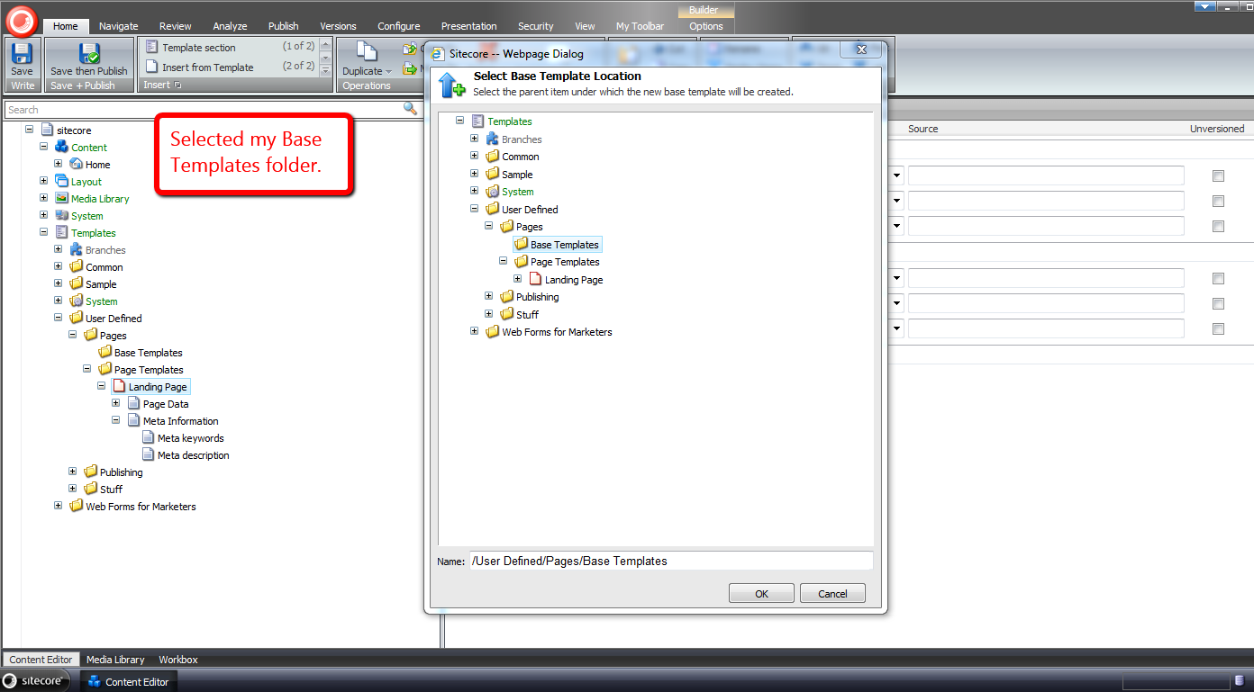Select the Landing Page template in the dialog tree
Screen dimensions: 1254x692
[573, 280]
